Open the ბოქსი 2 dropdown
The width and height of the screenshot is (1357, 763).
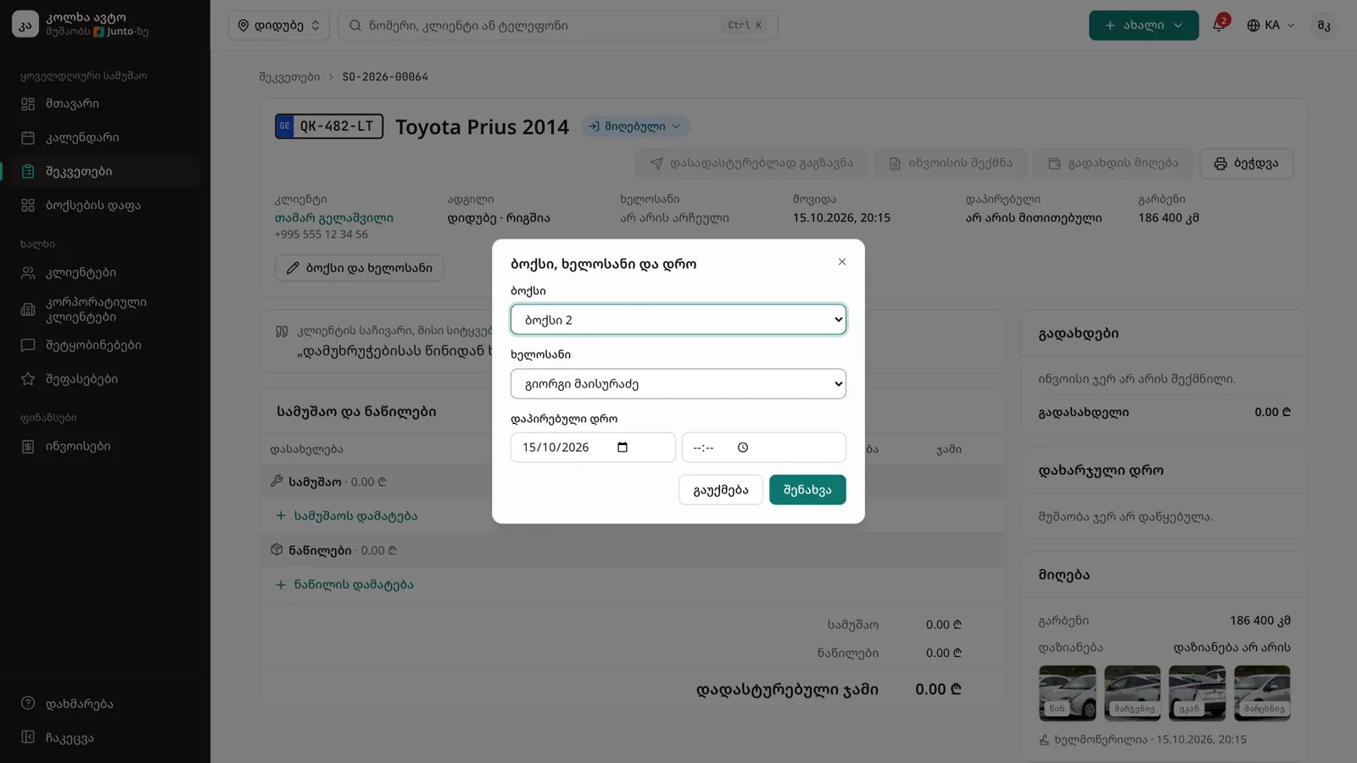(678, 320)
